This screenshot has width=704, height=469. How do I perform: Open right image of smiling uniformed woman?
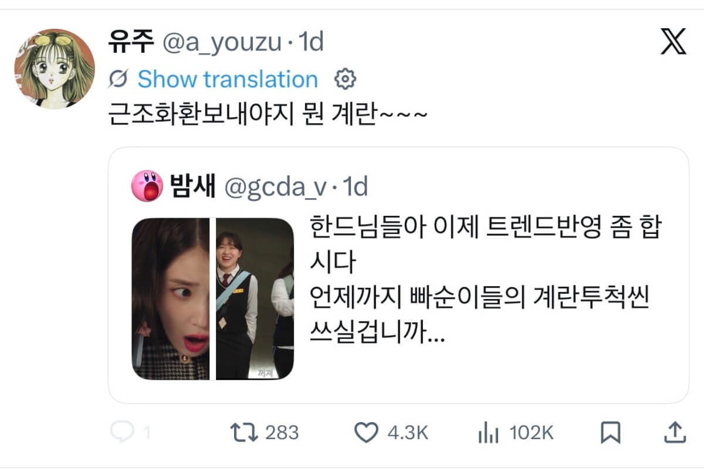click(255, 299)
